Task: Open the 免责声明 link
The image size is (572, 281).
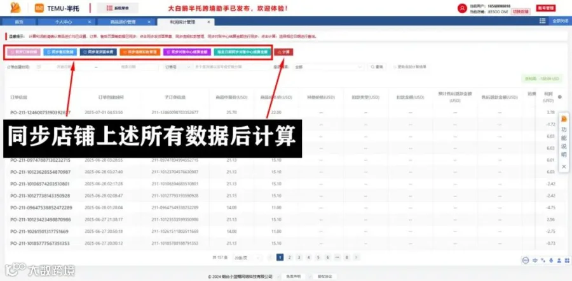Action: coord(293,277)
